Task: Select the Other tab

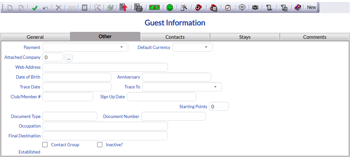Action: click(x=105, y=36)
